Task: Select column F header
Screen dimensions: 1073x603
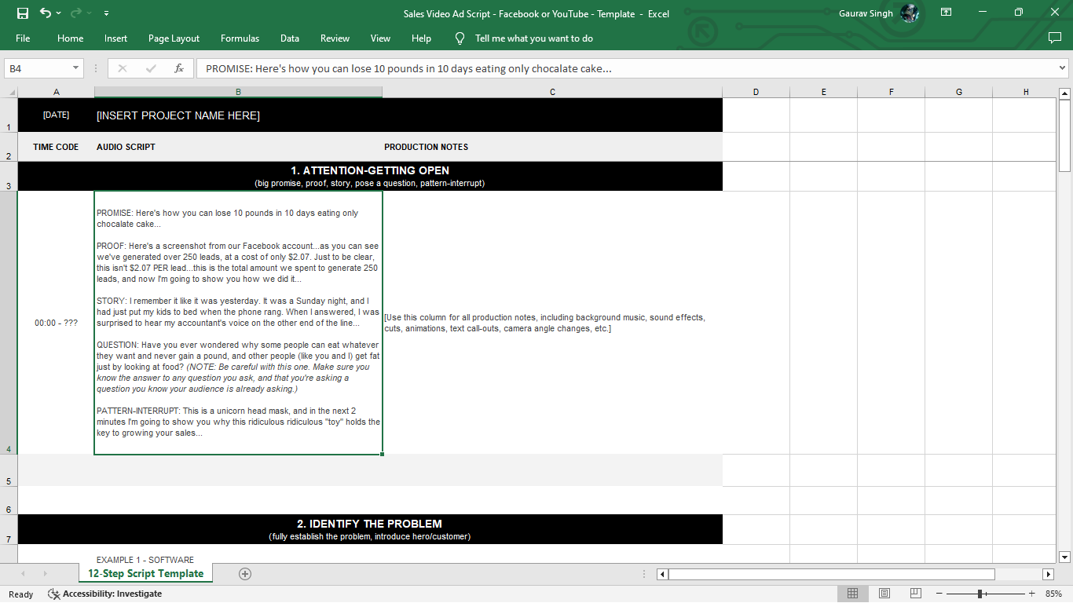Action: [x=891, y=92]
